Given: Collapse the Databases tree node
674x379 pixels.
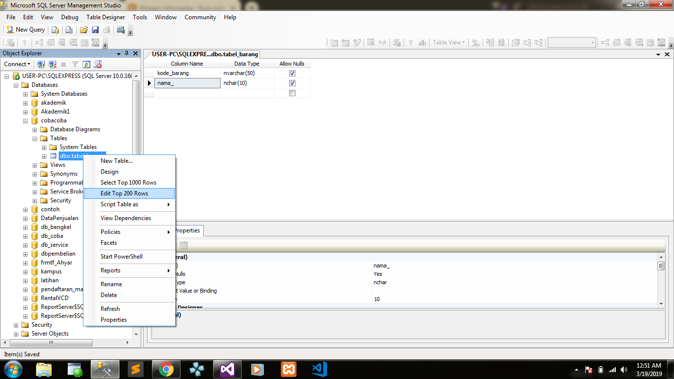Looking at the screenshot, I should tap(16, 85).
